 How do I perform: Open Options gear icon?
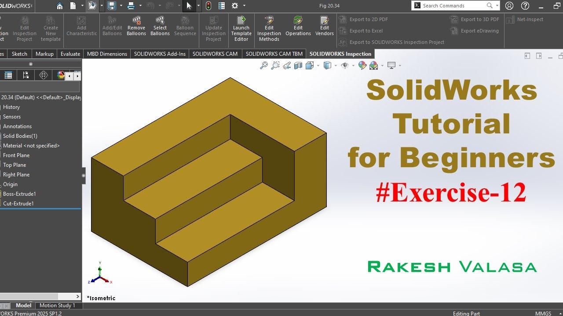[235, 6]
